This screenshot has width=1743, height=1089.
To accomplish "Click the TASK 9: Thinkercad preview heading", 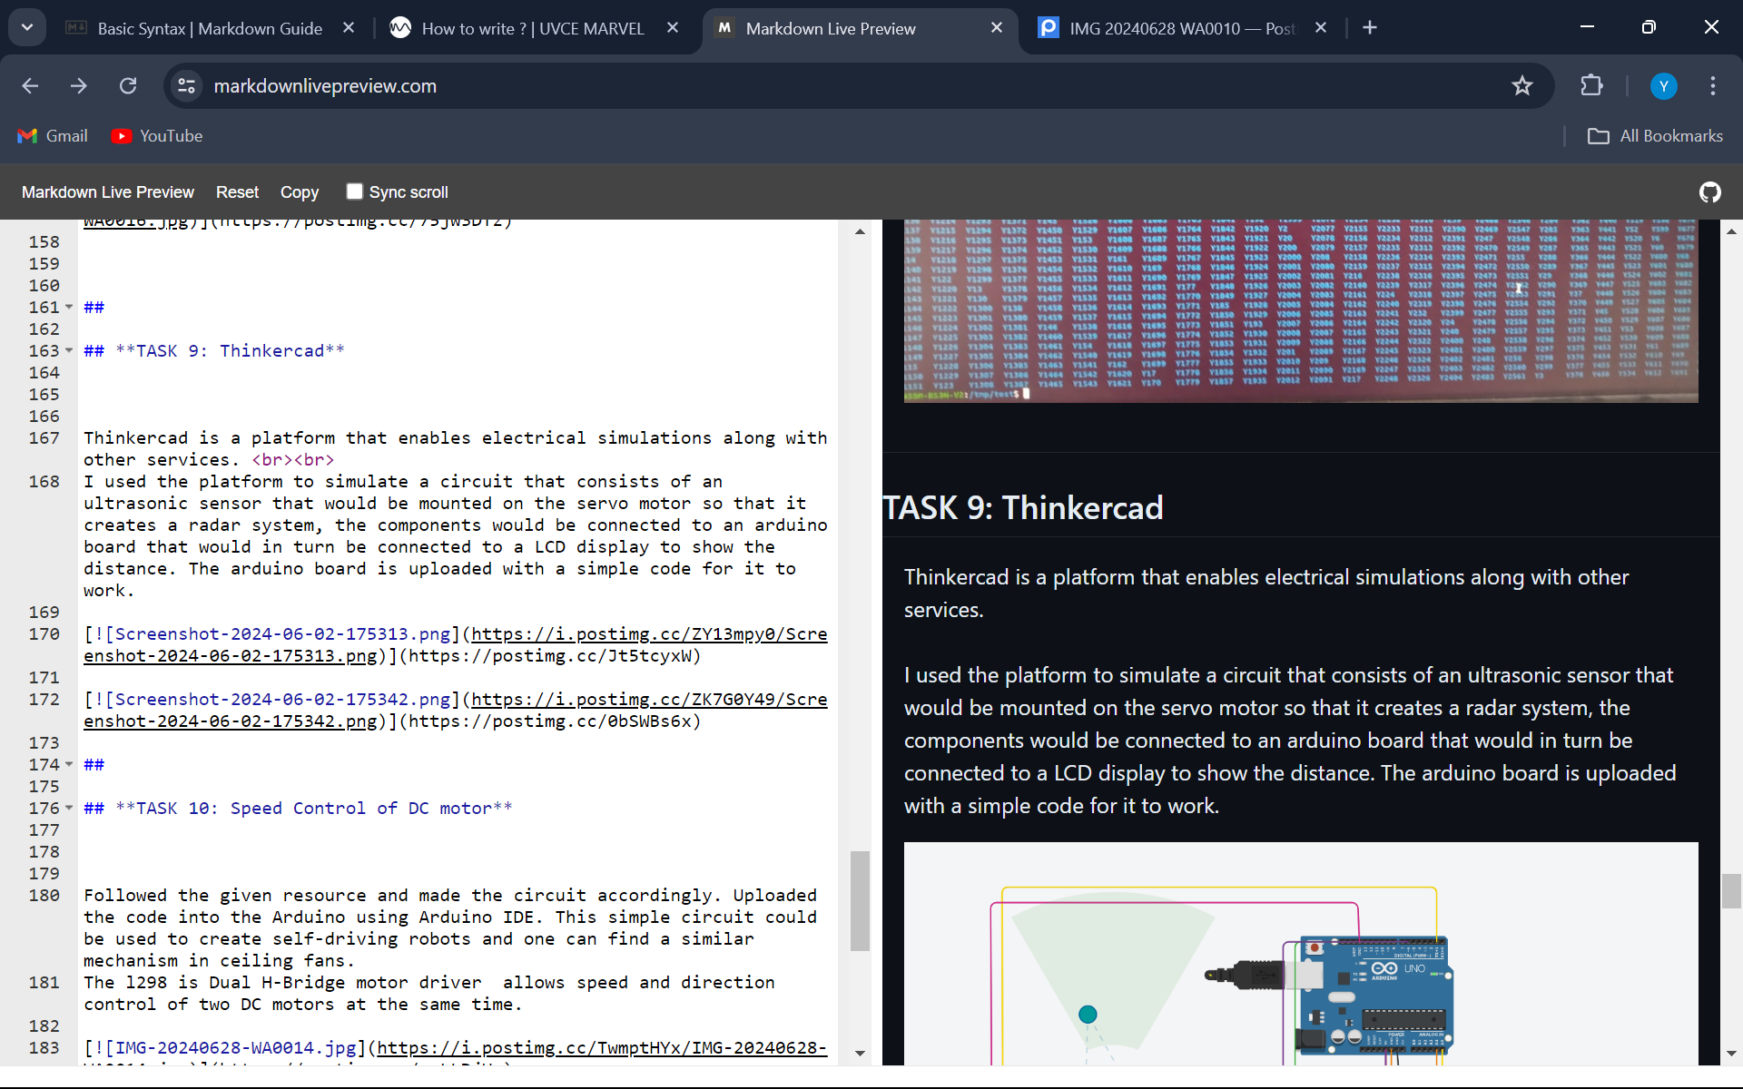I will [1023, 507].
